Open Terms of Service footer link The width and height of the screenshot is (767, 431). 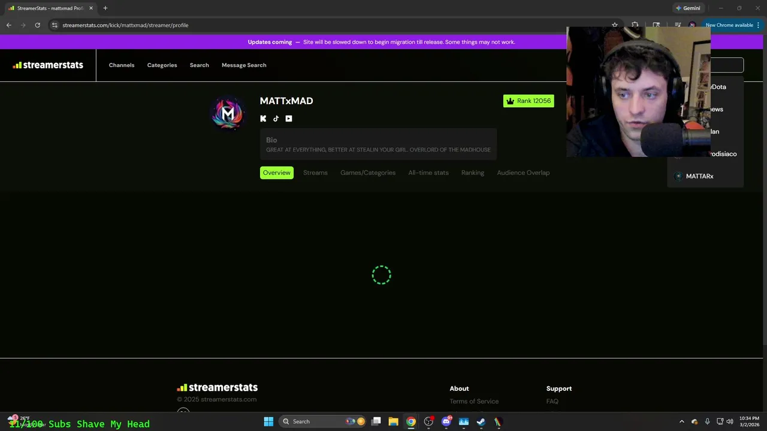474,401
